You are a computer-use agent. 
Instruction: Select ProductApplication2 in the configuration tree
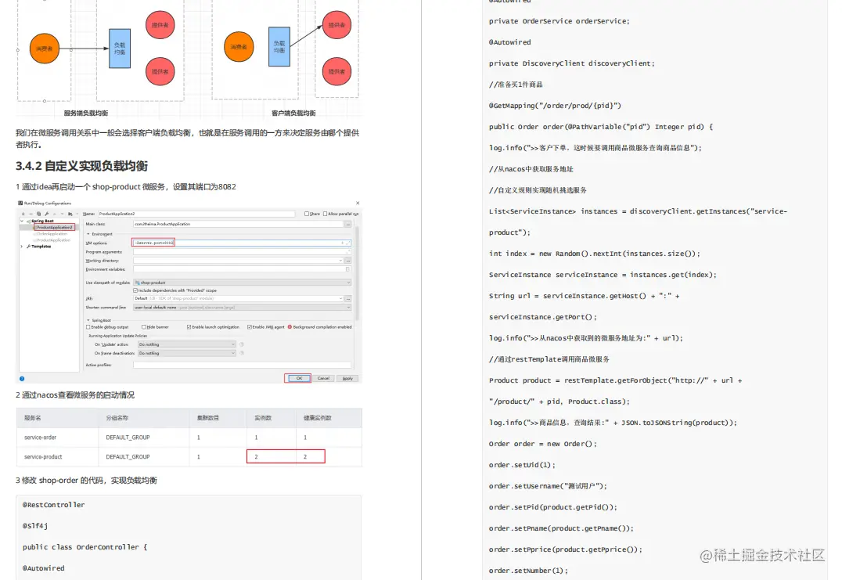coord(54,227)
